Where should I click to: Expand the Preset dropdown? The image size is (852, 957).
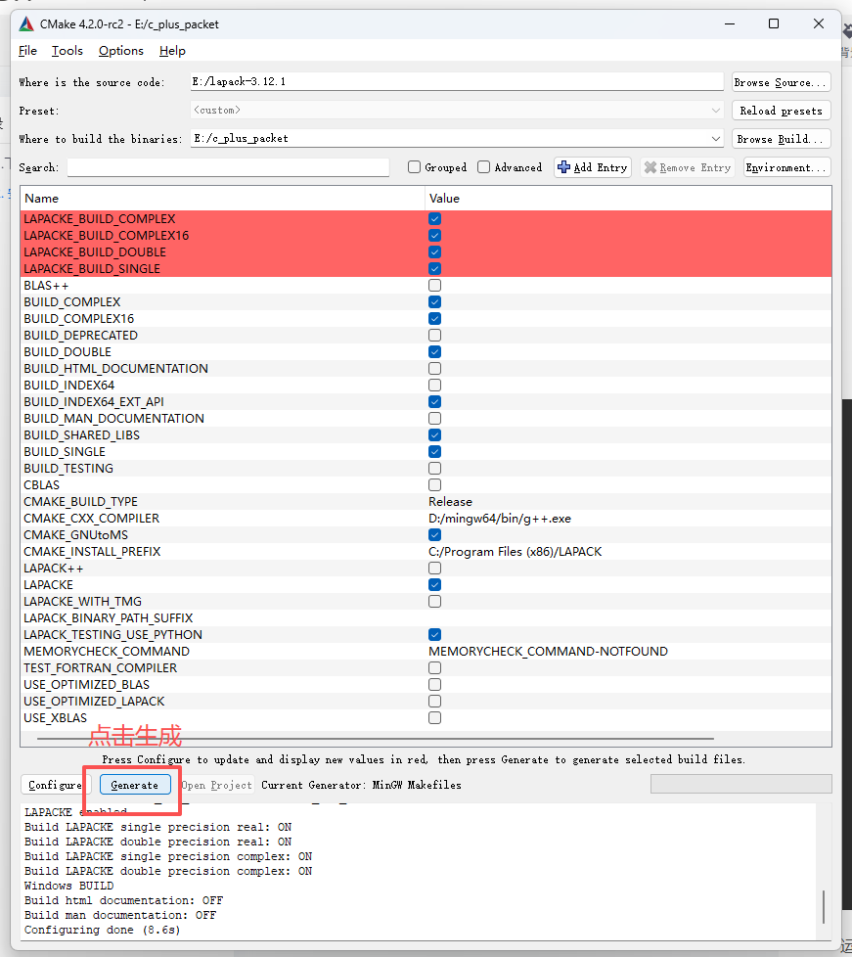click(x=715, y=111)
